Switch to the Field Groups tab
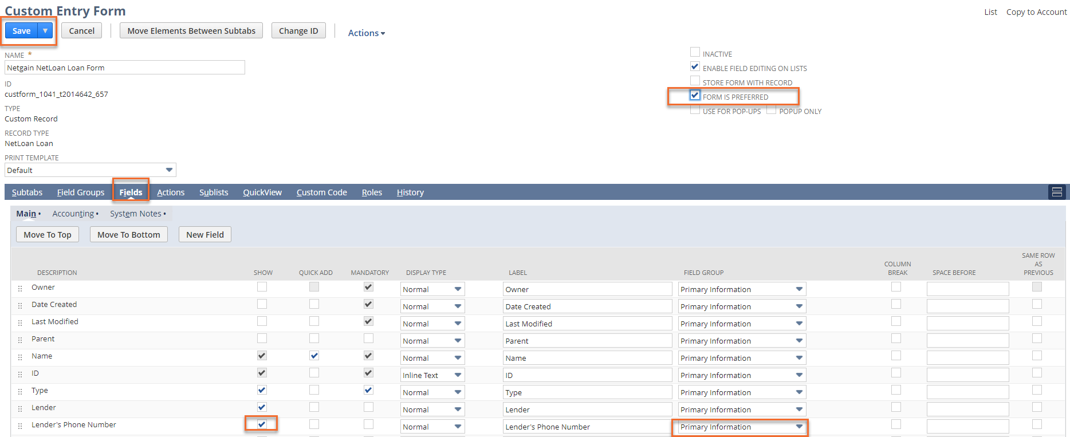The height and width of the screenshot is (437, 1070). (81, 192)
